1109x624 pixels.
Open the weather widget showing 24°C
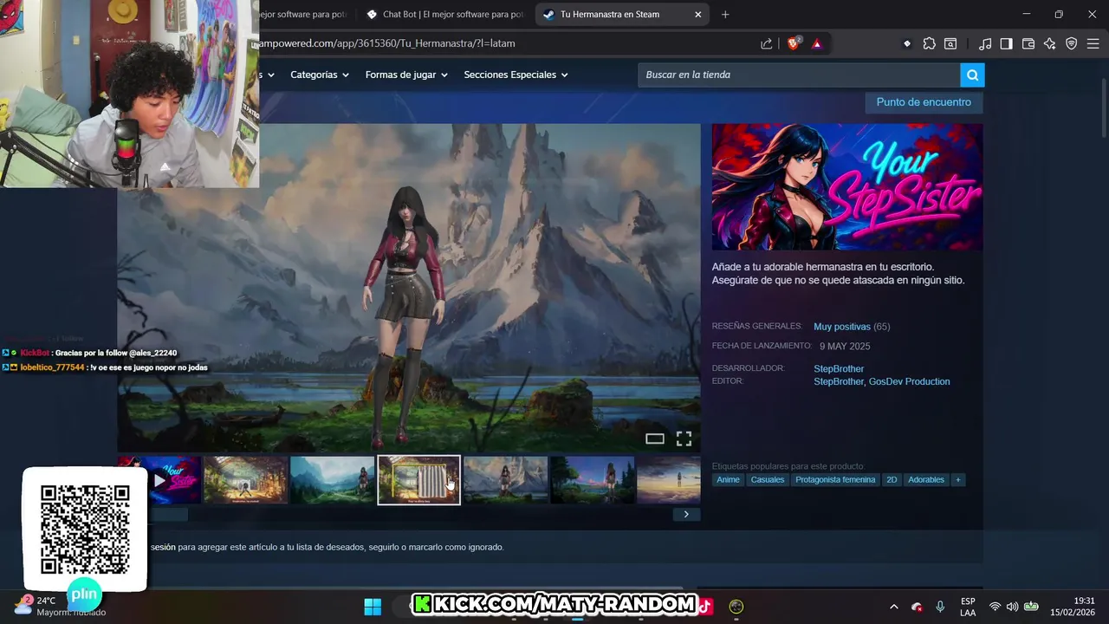pos(61,606)
